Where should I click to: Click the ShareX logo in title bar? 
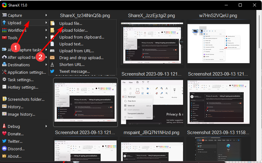4,5
